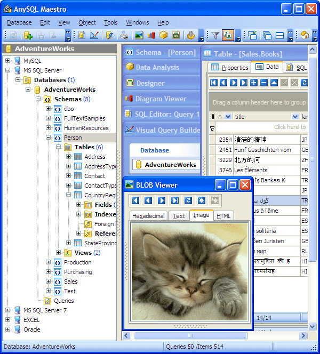Open the Designer toolbar icon

176,35
